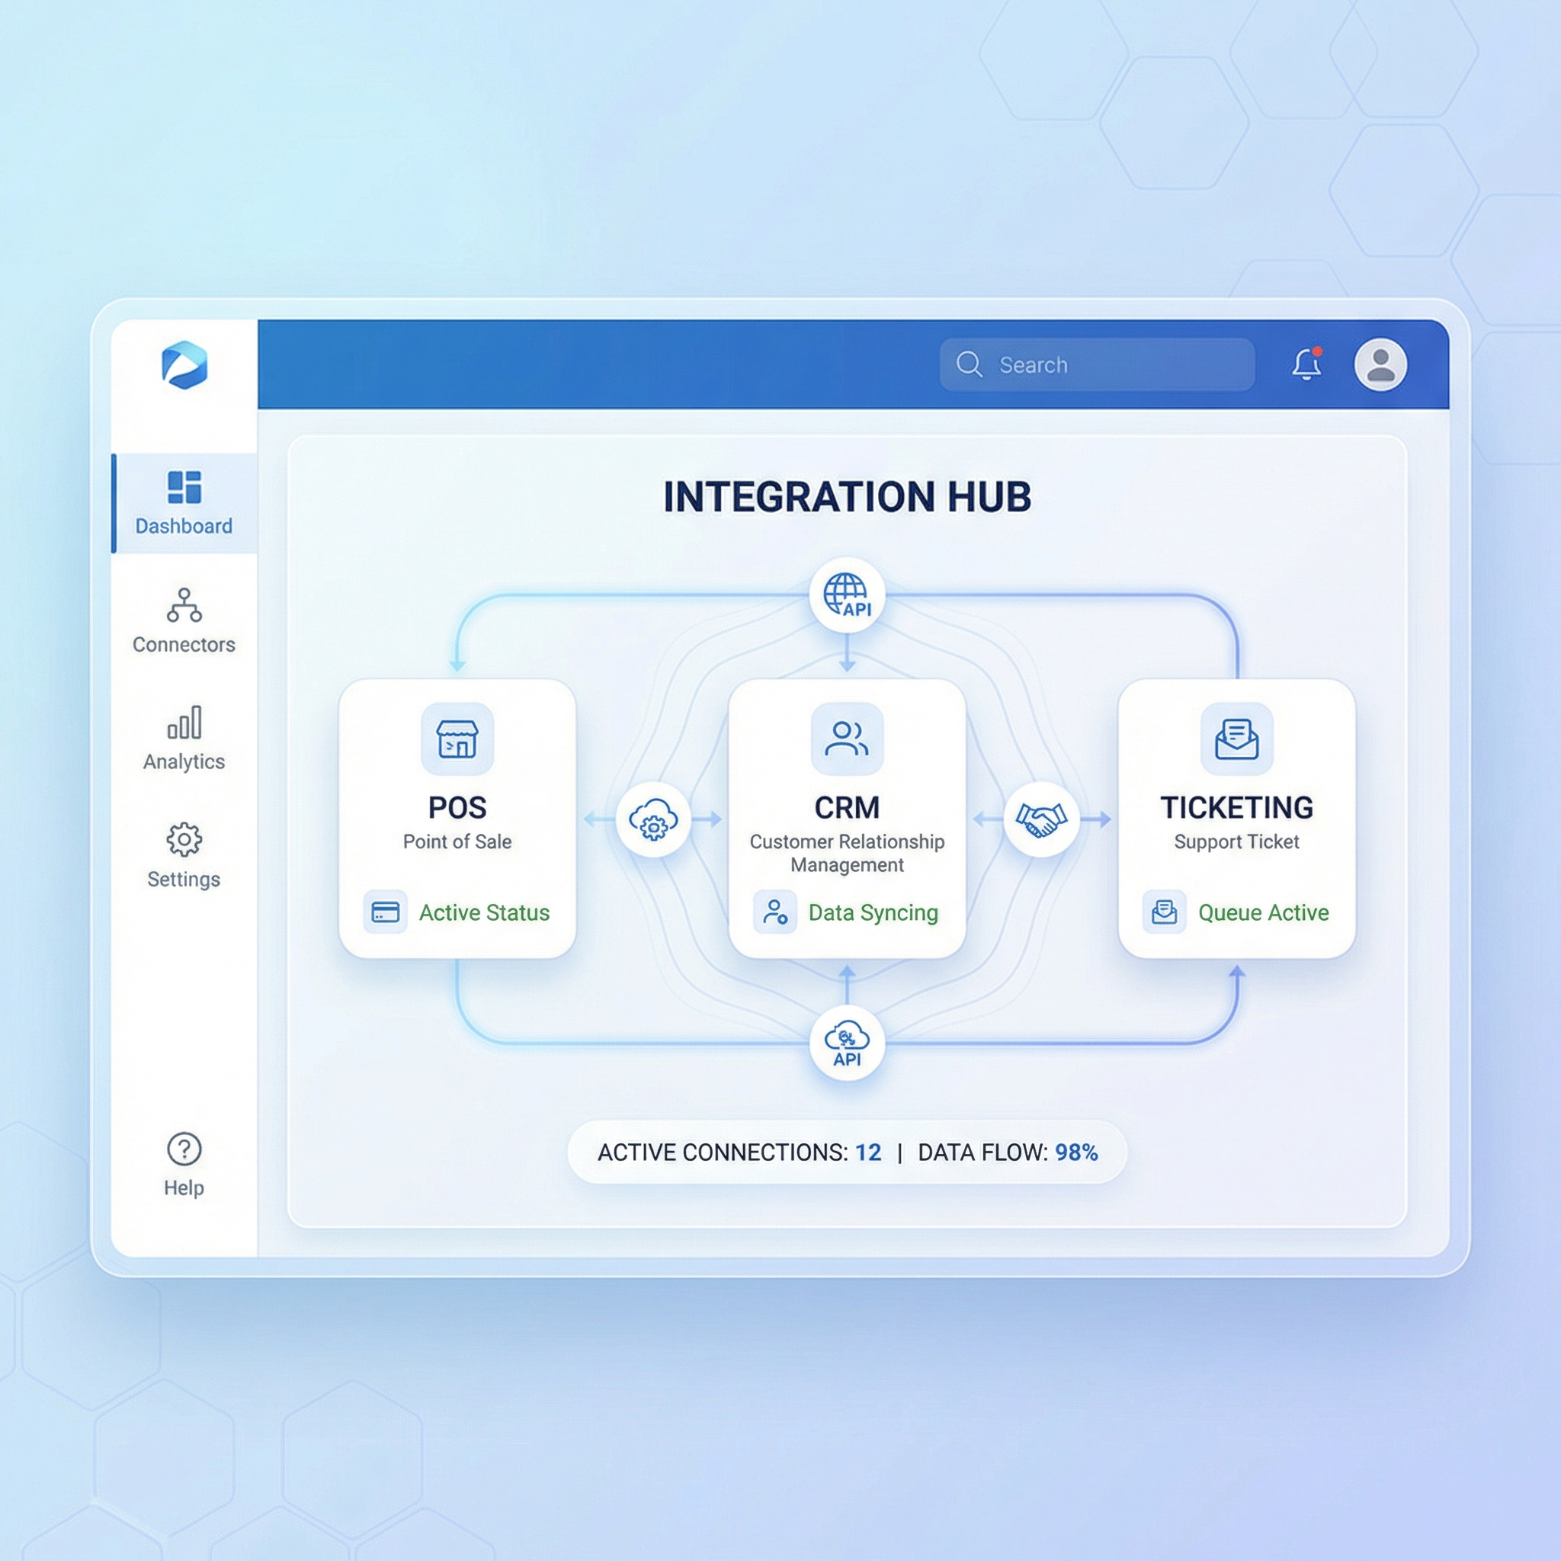Select the TICKETING card title
Image resolution: width=1561 pixels, height=1561 pixels.
(1236, 807)
